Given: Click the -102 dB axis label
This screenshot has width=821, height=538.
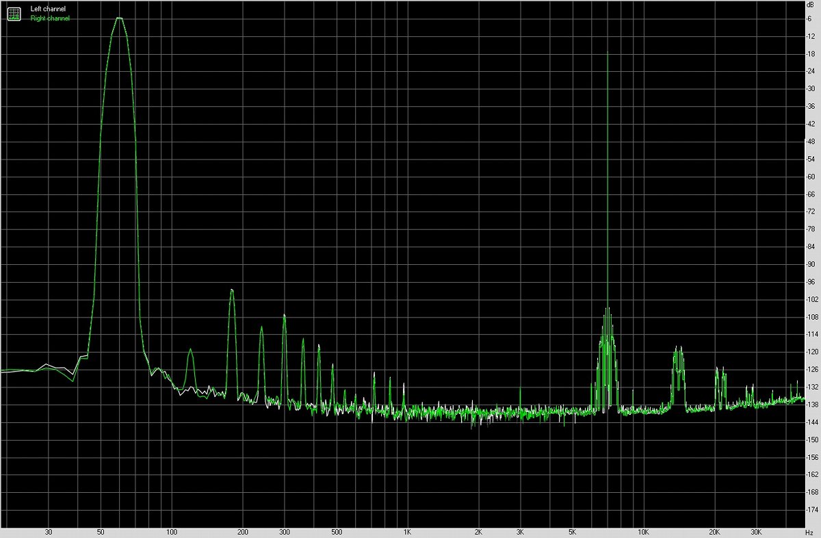Looking at the screenshot, I should click(x=810, y=299).
